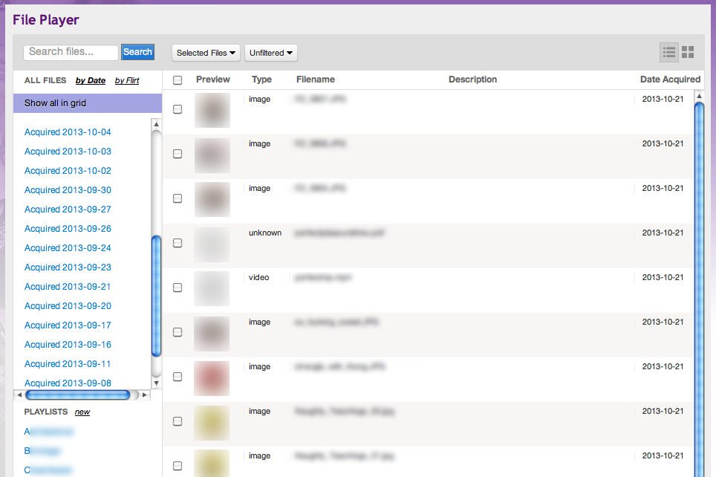This screenshot has width=716, height=477.
Task: Open the Selected Files dropdown
Action: [x=206, y=53]
